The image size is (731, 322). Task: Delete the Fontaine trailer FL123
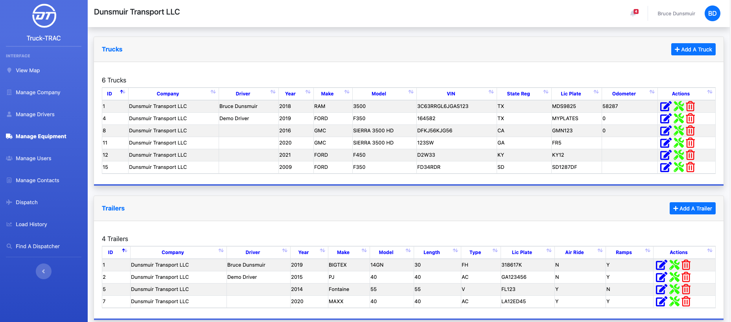686,289
